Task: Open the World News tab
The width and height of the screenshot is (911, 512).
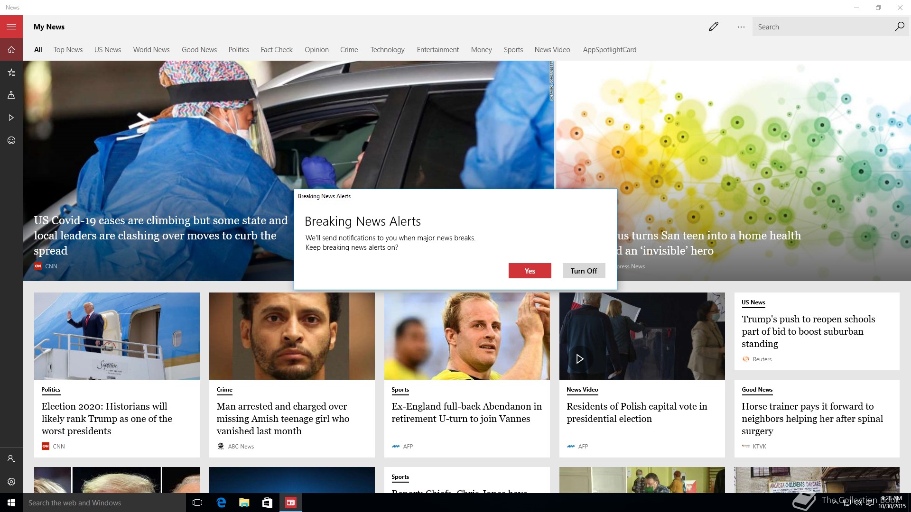Action: (151, 50)
